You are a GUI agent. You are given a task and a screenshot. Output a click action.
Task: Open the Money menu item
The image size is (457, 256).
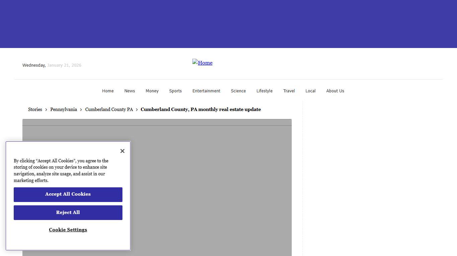[152, 91]
